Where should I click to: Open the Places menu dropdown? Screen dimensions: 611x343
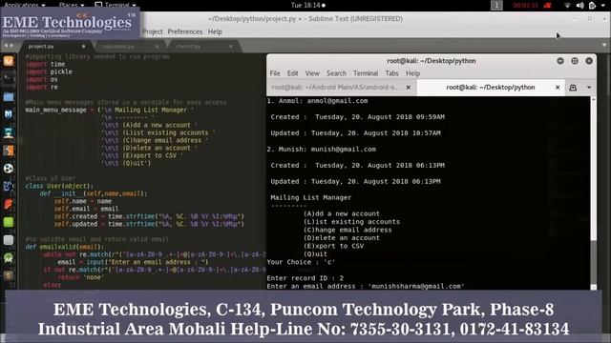coord(72,5)
